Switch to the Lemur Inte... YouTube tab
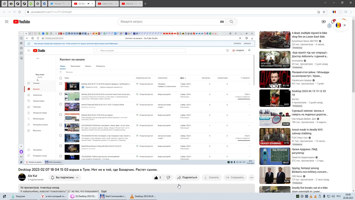The image size is (355, 200). 108,4
